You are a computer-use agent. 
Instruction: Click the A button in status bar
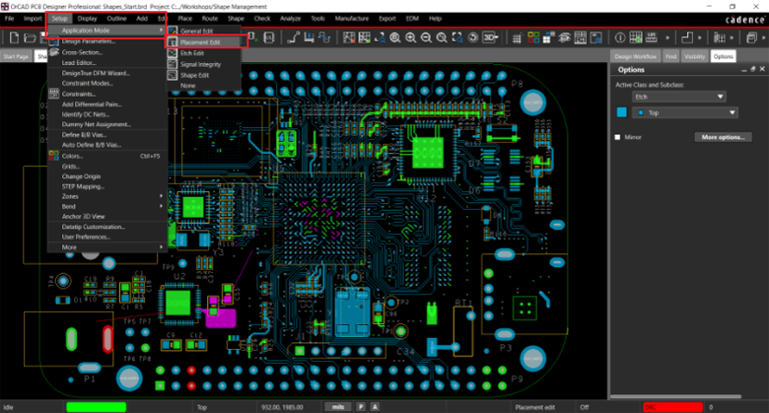tap(375, 407)
